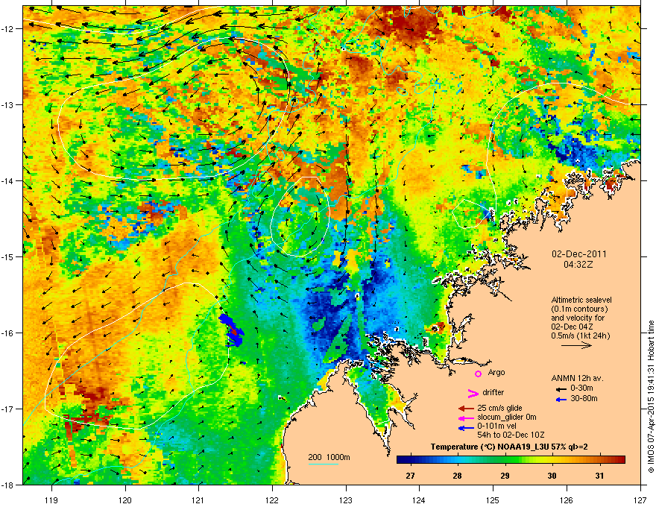
Task: Click the dark red 25 cm/s glide arrow
Action: [466, 409]
